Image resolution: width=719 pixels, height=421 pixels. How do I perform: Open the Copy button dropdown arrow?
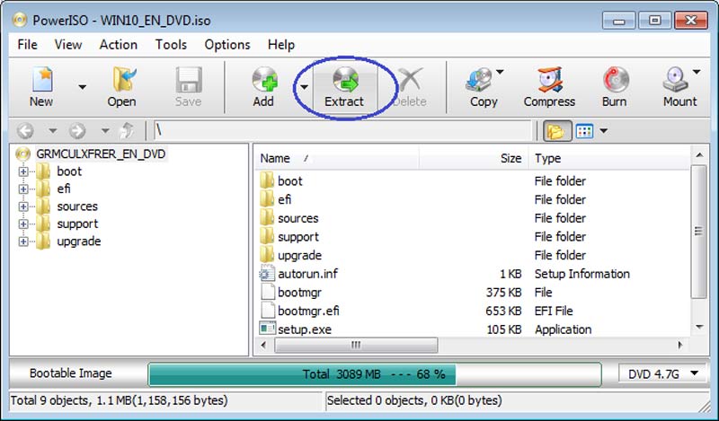(500, 72)
